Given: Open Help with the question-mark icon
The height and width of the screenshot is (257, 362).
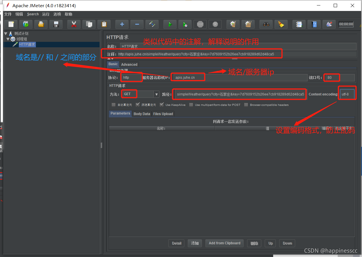Looking at the screenshot, I should [314, 24].
